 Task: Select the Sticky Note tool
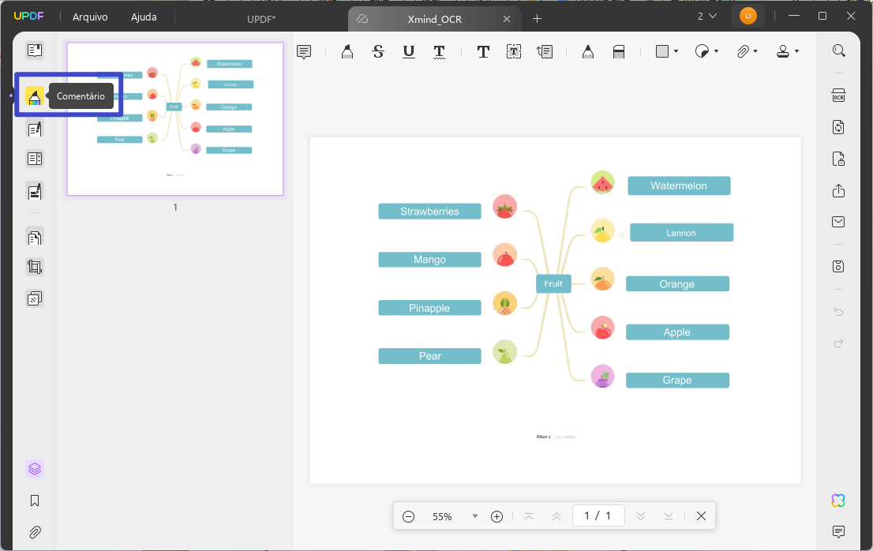tap(304, 52)
